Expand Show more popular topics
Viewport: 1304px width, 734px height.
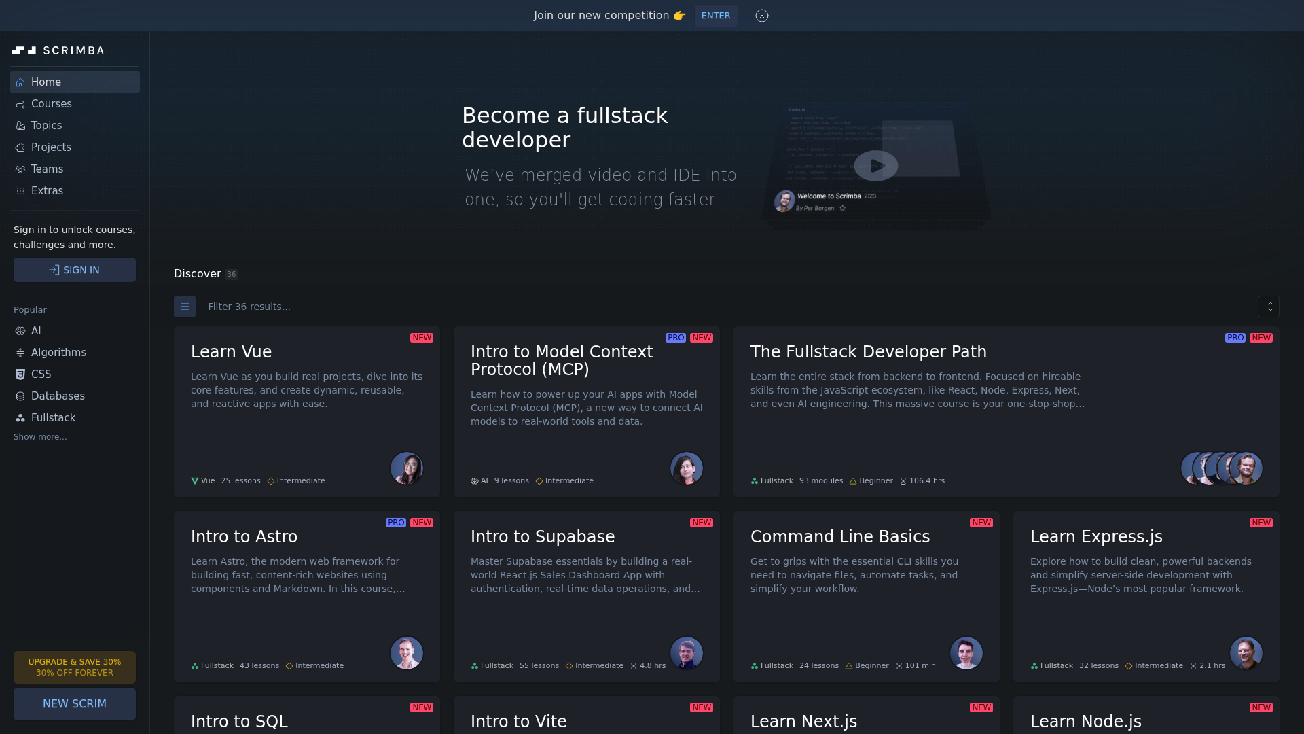point(40,437)
